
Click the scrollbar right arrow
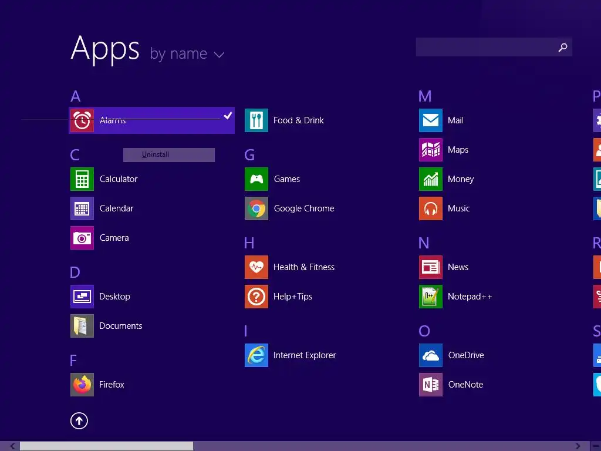pos(578,446)
